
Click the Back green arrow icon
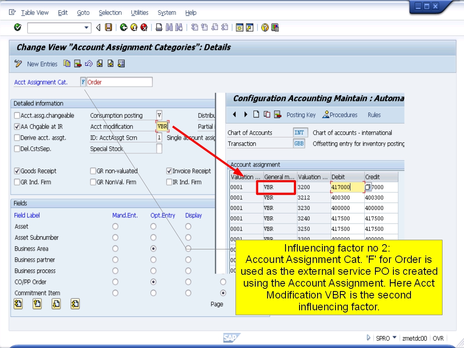click(x=125, y=27)
